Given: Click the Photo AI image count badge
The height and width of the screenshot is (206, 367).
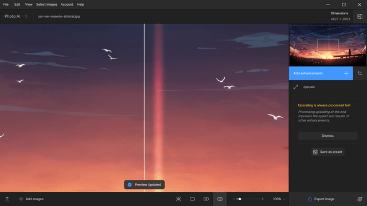Looking at the screenshot, I should 26,17.
